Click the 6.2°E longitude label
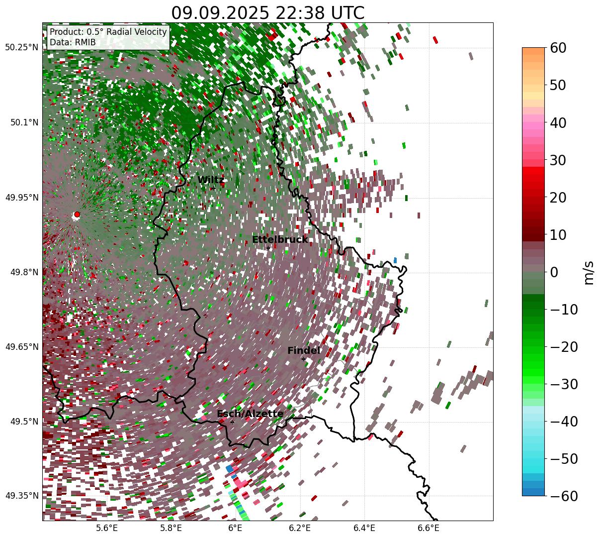This screenshot has height=538, width=600. (300, 528)
